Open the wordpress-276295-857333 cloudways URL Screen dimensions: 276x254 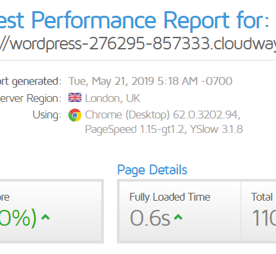pos(138,43)
